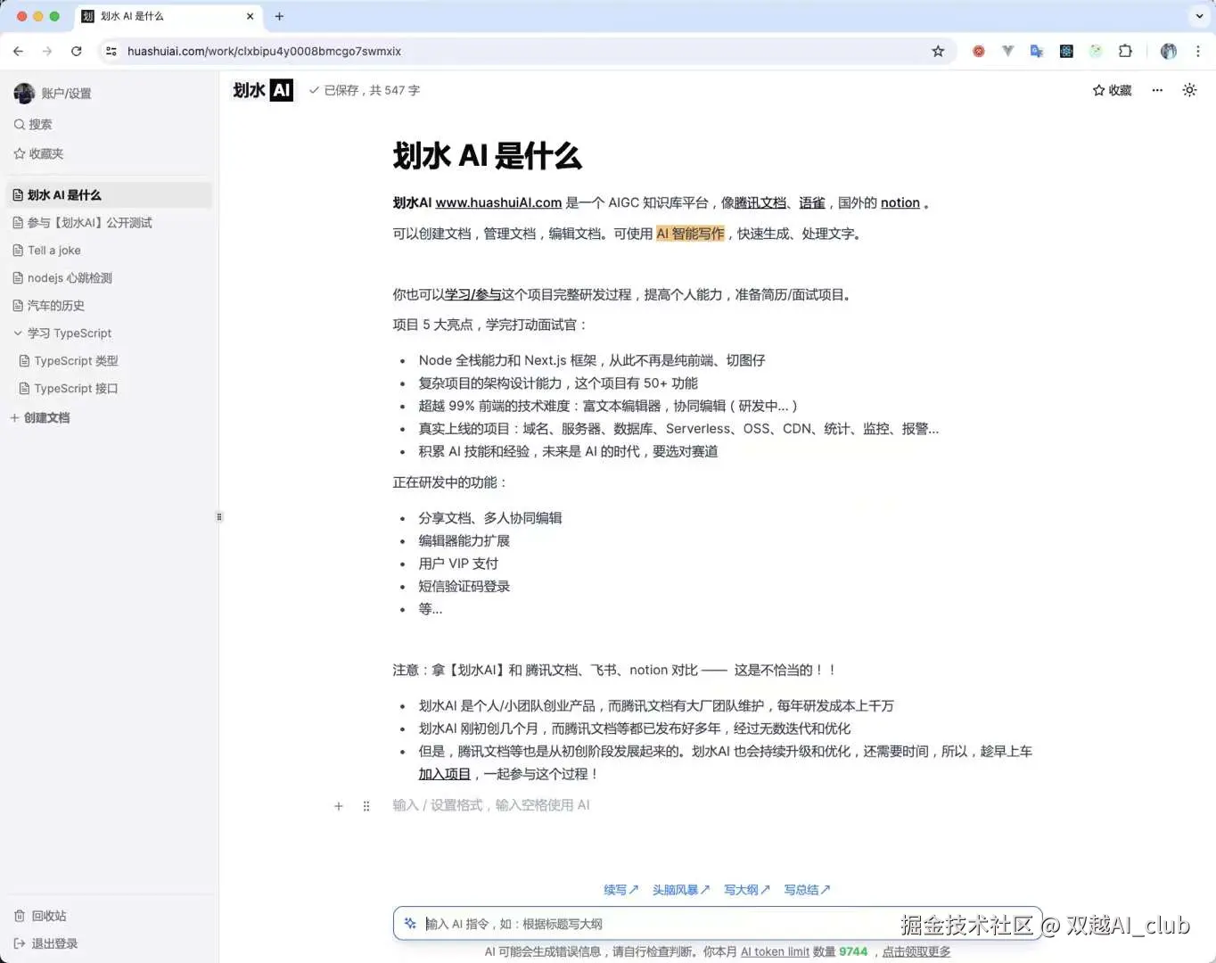This screenshot has height=963, width=1216.
Task: Click the sidebar resize handle dots
Action: point(219,516)
